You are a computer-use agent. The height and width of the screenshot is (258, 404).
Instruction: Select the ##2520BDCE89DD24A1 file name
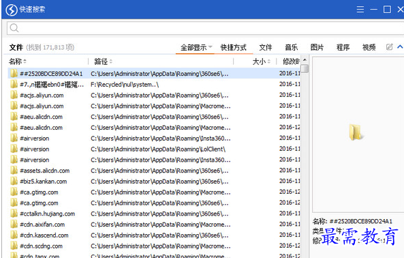pos(51,74)
